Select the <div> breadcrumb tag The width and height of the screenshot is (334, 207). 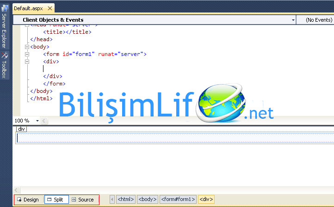206,200
